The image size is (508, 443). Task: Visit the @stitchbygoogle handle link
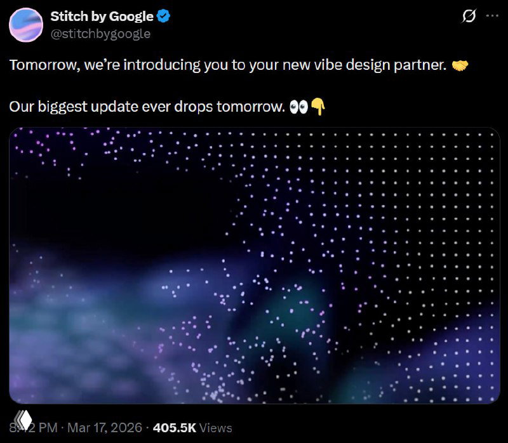click(x=100, y=34)
